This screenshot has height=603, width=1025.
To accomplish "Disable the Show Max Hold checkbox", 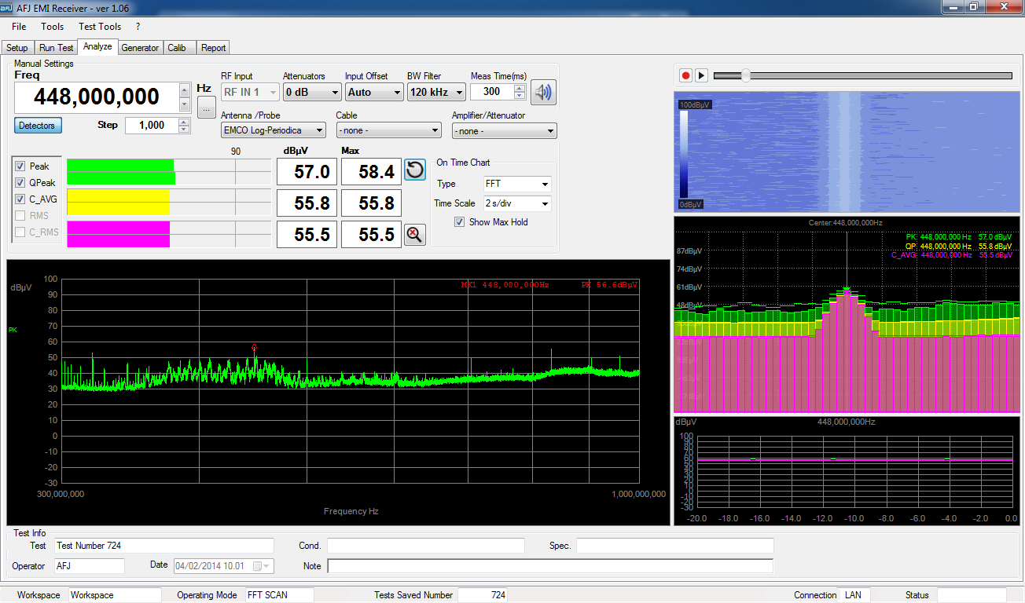I will (460, 222).
